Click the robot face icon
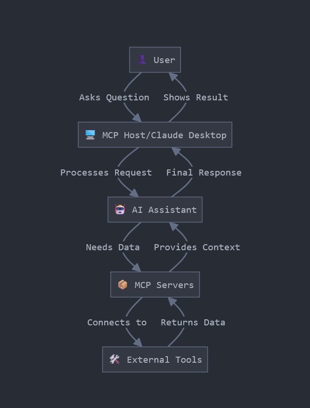The width and height of the screenshot is (310, 408). pyautogui.click(x=120, y=210)
